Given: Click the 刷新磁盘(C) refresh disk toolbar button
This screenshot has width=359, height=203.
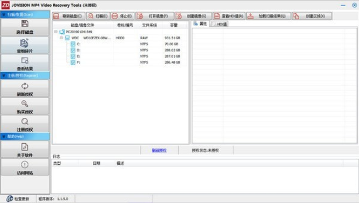Looking at the screenshot, I should click(69, 16).
